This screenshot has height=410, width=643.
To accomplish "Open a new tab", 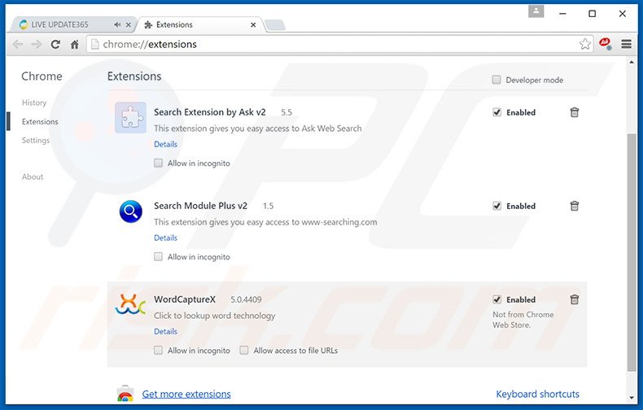I will click(x=275, y=25).
